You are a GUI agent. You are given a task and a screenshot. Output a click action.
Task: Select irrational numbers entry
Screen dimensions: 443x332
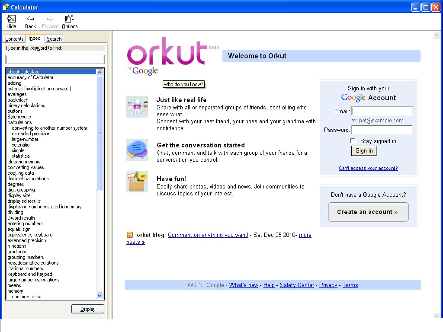point(25,268)
